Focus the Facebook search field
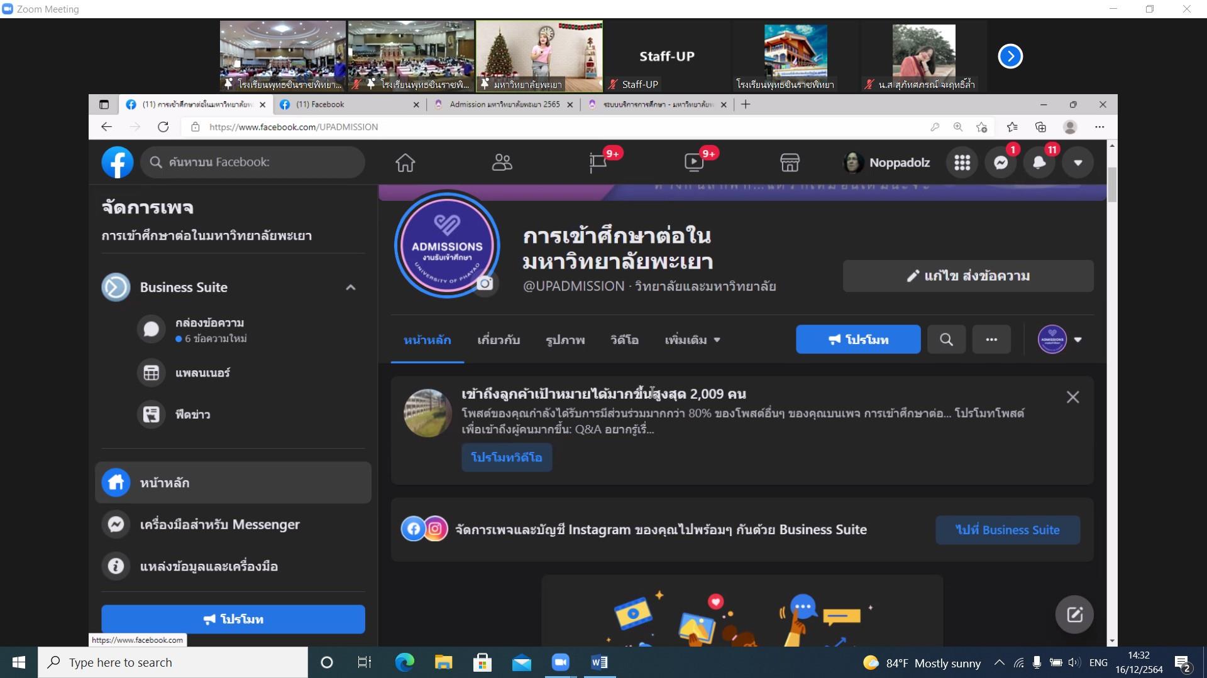 (x=253, y=162)
